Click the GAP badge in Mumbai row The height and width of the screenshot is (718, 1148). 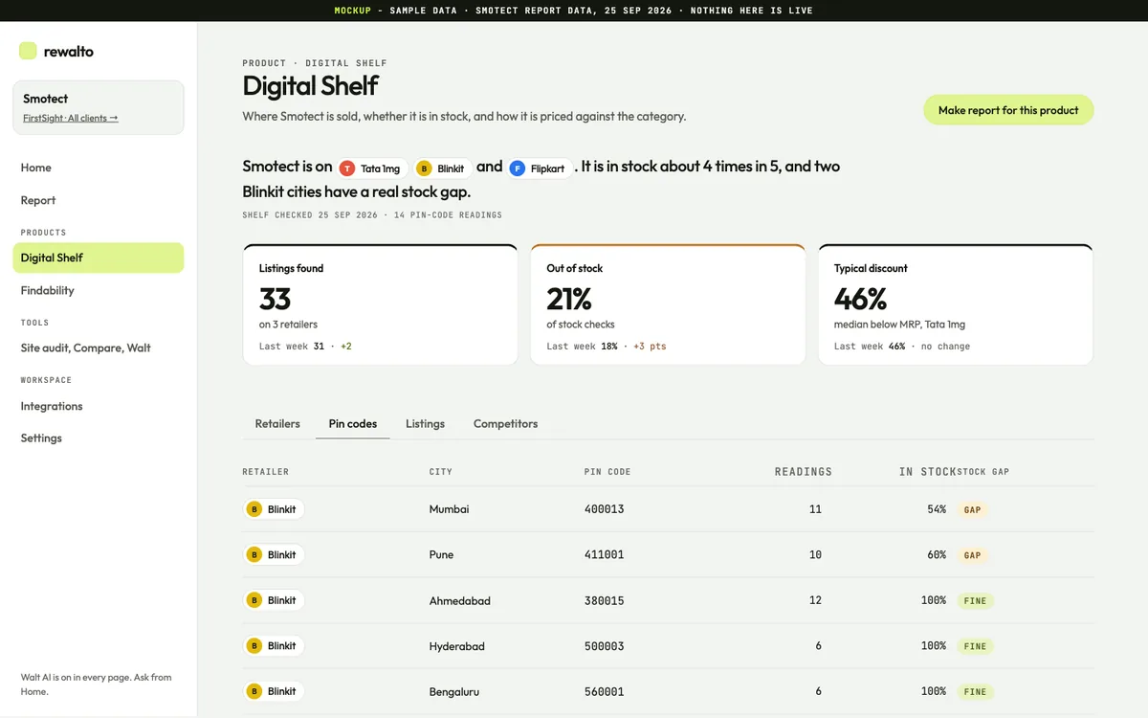pos(973,510)
